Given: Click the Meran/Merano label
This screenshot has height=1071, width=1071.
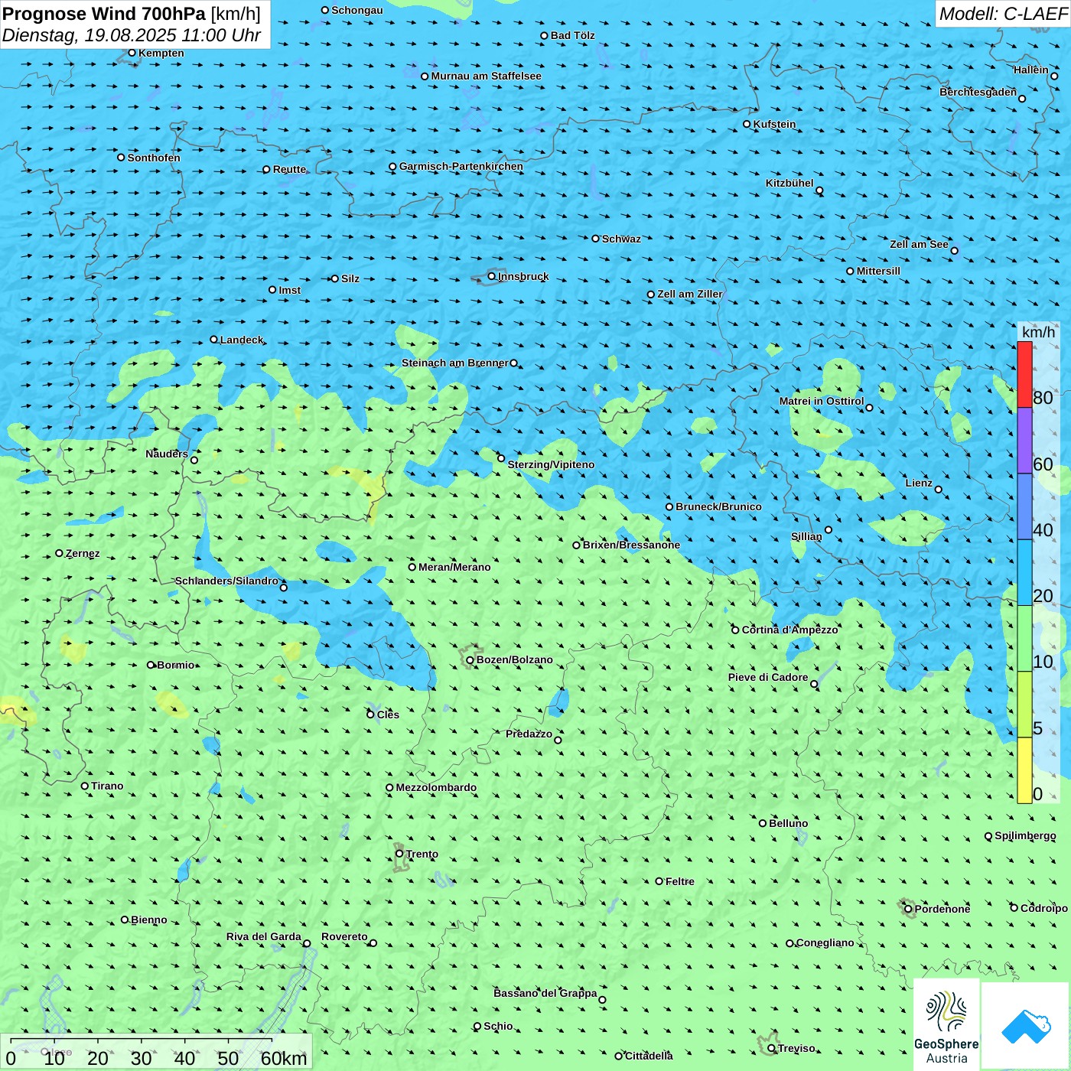Looking at the screenshot, I should coord(454,567).
